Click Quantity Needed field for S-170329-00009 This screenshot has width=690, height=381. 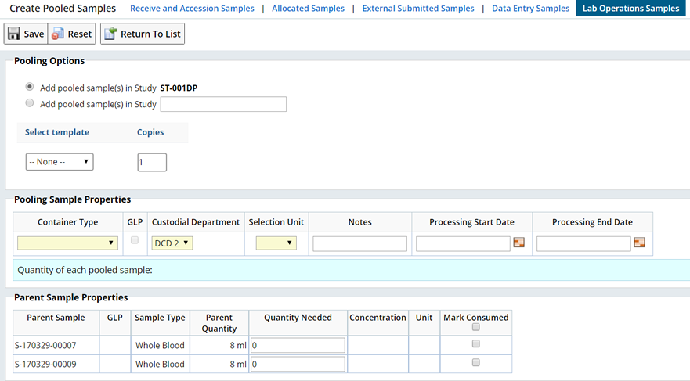(x=298, y=364)
